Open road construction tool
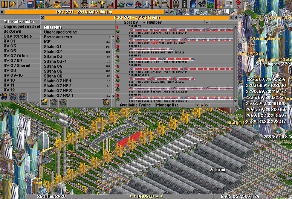The image size is (292, 199). click(184, 4)
